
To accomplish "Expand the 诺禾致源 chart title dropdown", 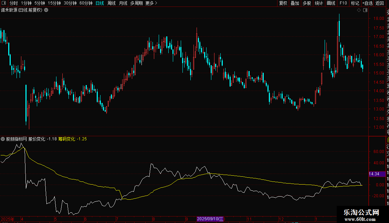I will click(x=46, y=10).
